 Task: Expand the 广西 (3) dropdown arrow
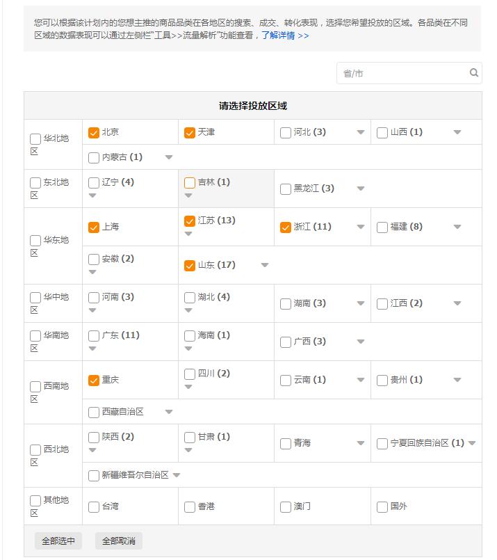pos(361,342)
